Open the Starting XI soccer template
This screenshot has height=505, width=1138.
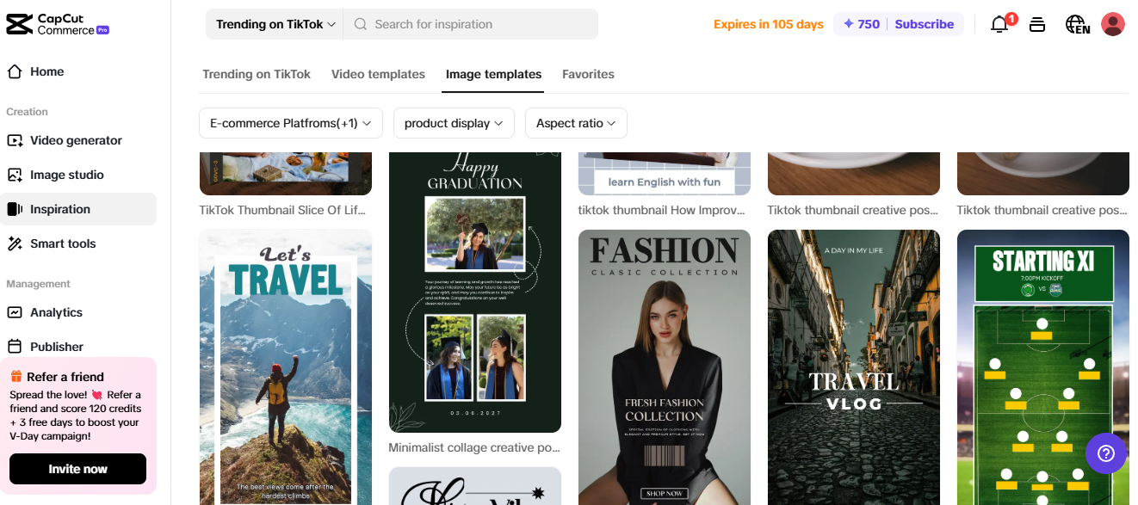(x=1043, y=367)
